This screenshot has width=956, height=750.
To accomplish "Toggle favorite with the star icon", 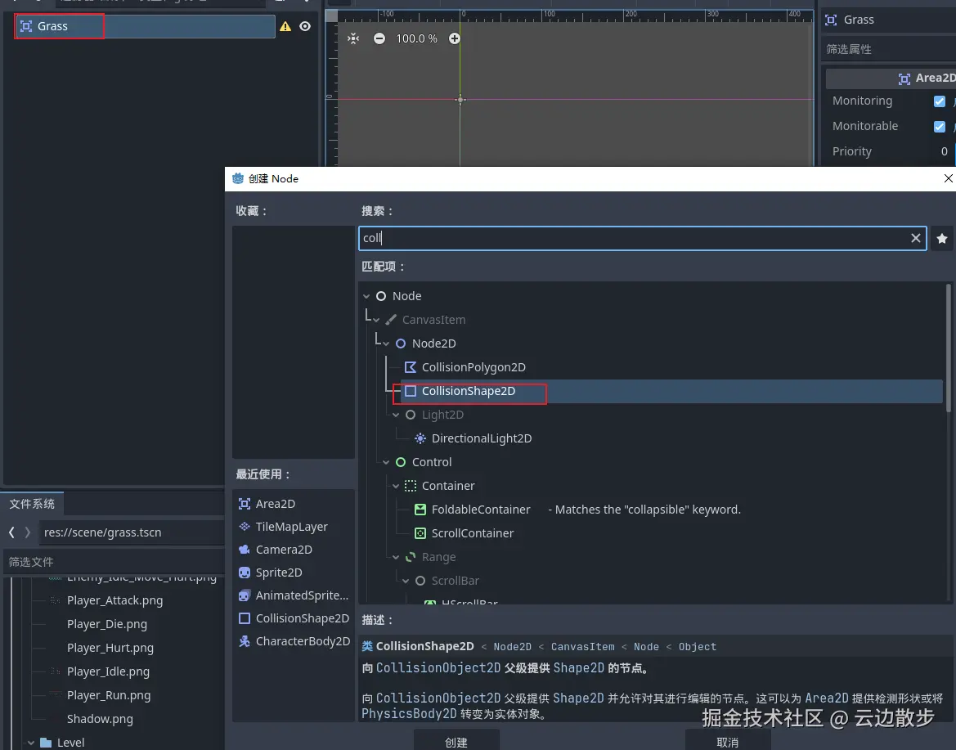I will click(942, 239).
